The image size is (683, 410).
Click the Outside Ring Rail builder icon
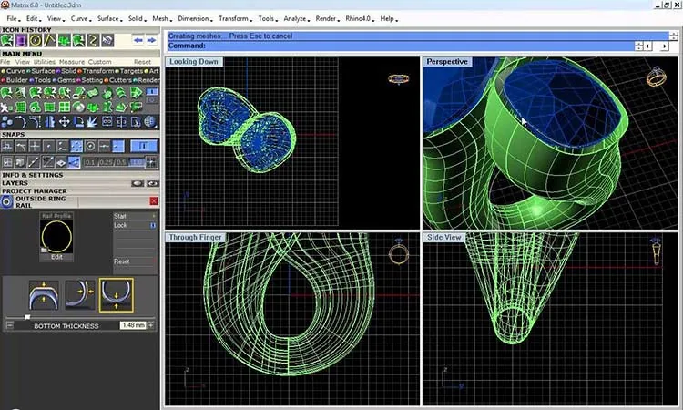(x=7, y=201)
